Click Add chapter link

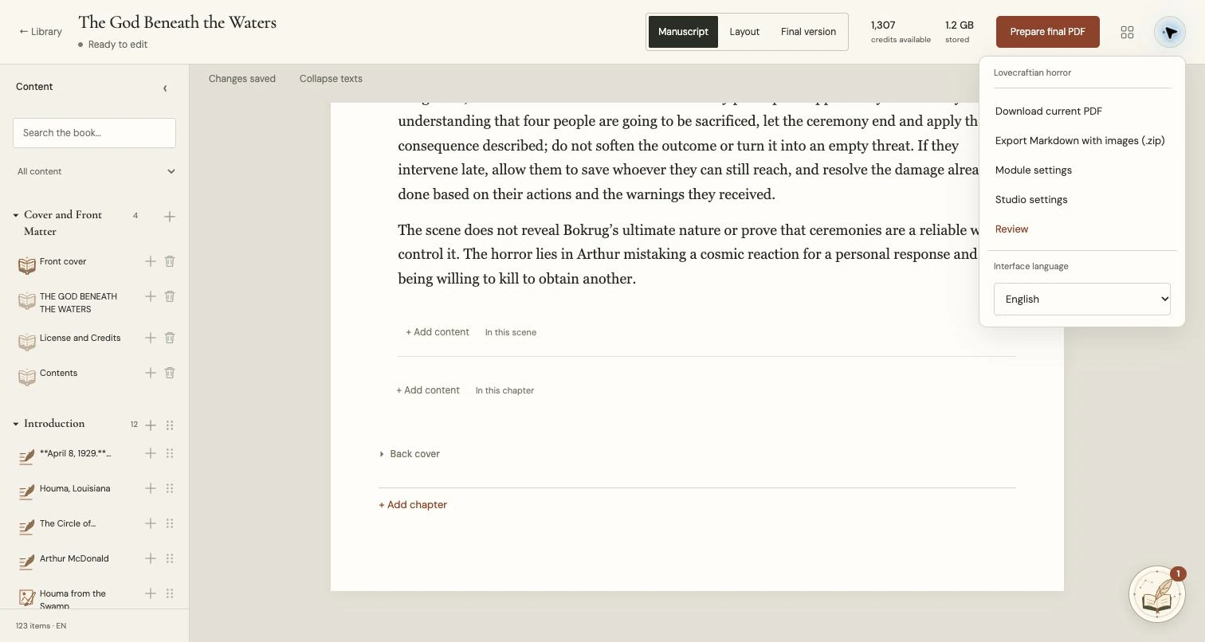(x=413, y=505)
